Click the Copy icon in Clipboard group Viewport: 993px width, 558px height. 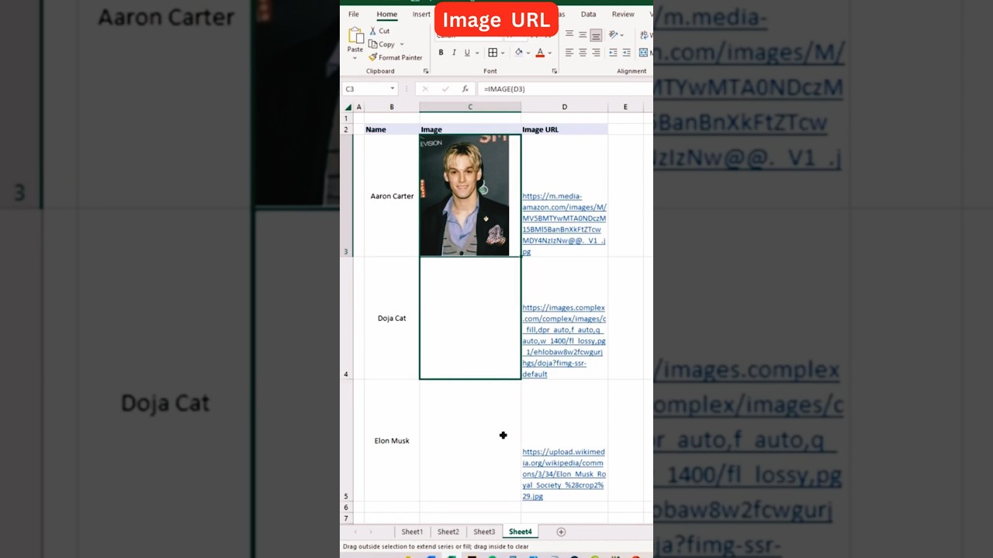373,44
